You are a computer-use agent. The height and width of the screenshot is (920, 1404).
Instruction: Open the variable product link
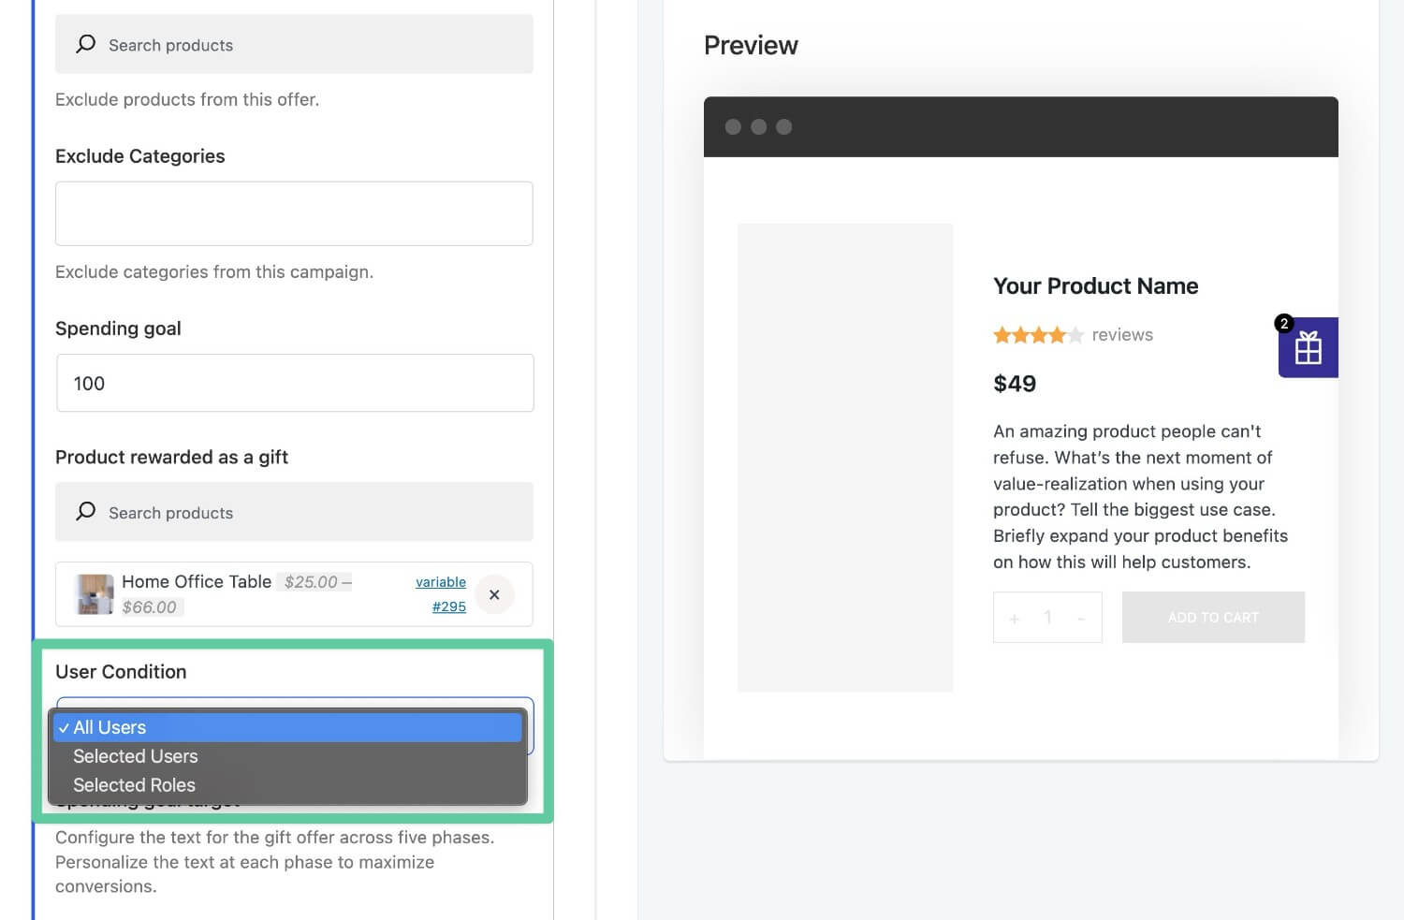(x=441, y=582)
